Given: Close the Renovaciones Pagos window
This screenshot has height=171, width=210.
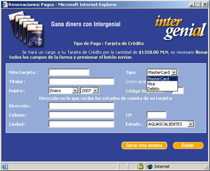Looking at the screenshot, I should click(205, 5).
